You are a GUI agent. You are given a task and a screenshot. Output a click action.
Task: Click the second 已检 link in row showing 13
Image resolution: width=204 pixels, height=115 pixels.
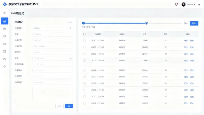point(192,83)
